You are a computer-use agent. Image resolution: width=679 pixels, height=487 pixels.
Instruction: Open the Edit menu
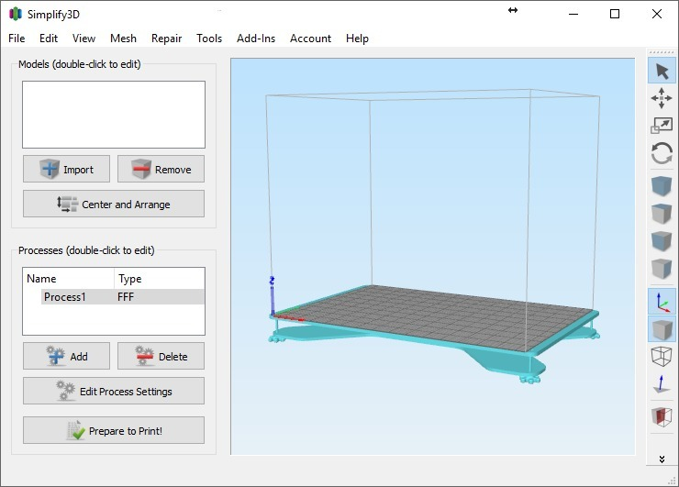(x=49, y=39)
